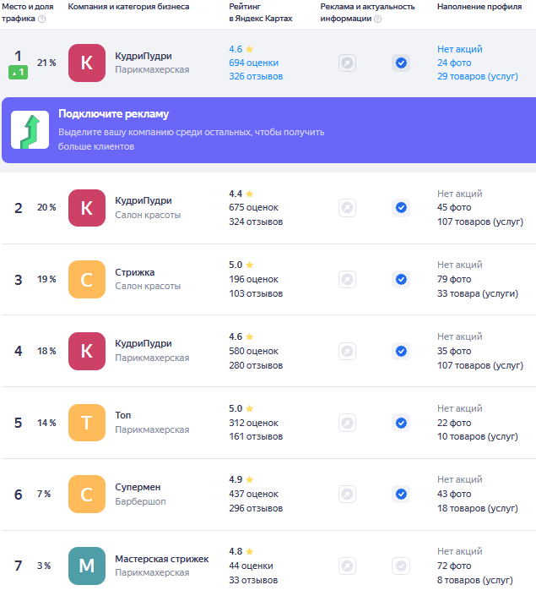Click the '196 оценок' text
Screen dimensions: 536x596
tap(253, 279)
